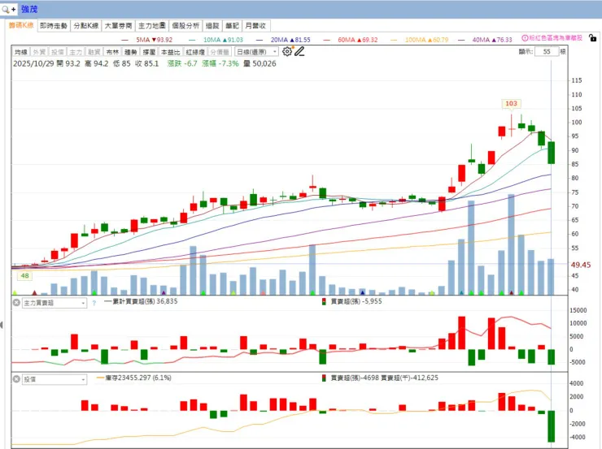
Task: Switch to the 分點K線 tab
Action: point(86,26)
